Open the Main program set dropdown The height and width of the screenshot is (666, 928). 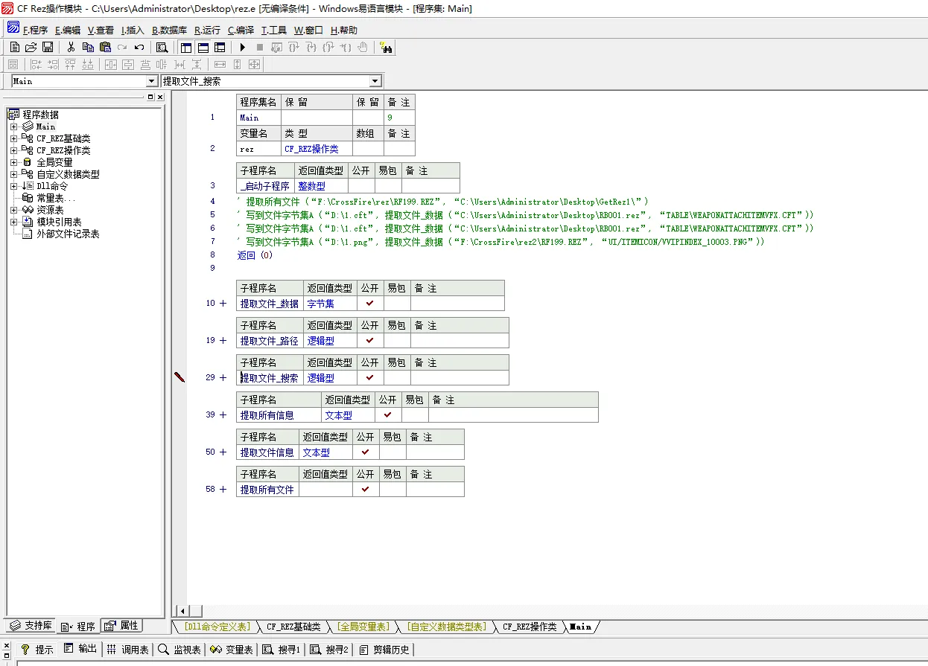click(151, 81)
